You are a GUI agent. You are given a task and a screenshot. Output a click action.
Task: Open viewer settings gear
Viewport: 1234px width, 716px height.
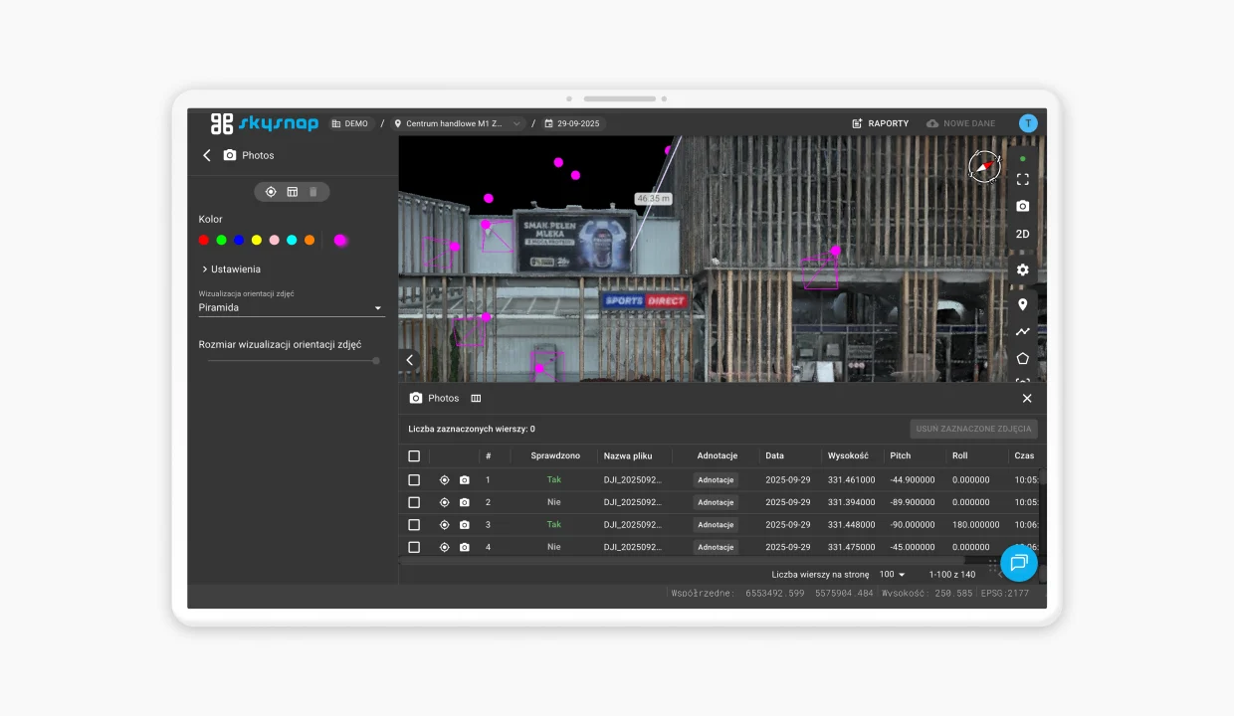pos(1022,270)
